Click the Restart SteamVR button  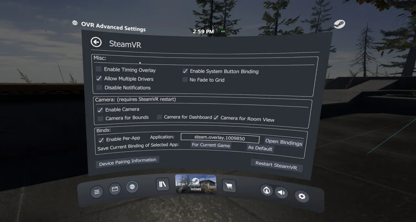tap(276, 165)
